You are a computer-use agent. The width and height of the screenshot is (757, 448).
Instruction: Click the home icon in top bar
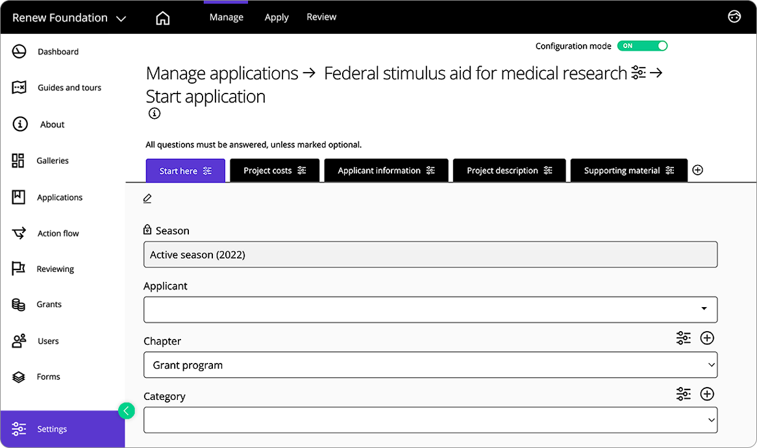click(x=163, y=18)
